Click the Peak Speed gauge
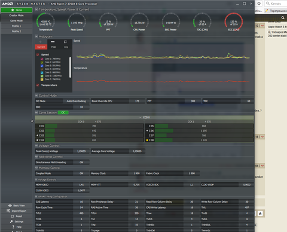Screen dimensions: 287x232 (x=77, y=22)
